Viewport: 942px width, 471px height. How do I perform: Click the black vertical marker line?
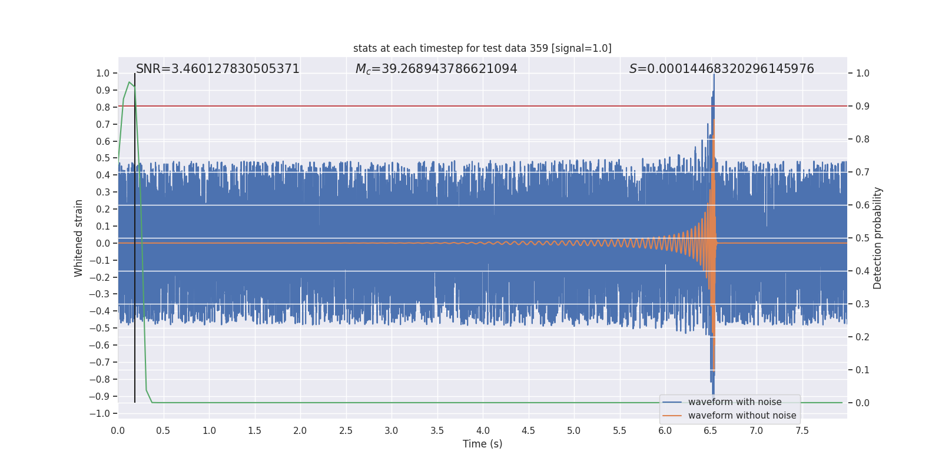[135, 235]
